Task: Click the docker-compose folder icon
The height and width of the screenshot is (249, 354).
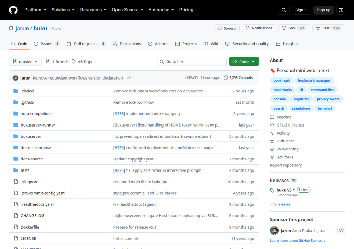Action: tap(16, 148)
